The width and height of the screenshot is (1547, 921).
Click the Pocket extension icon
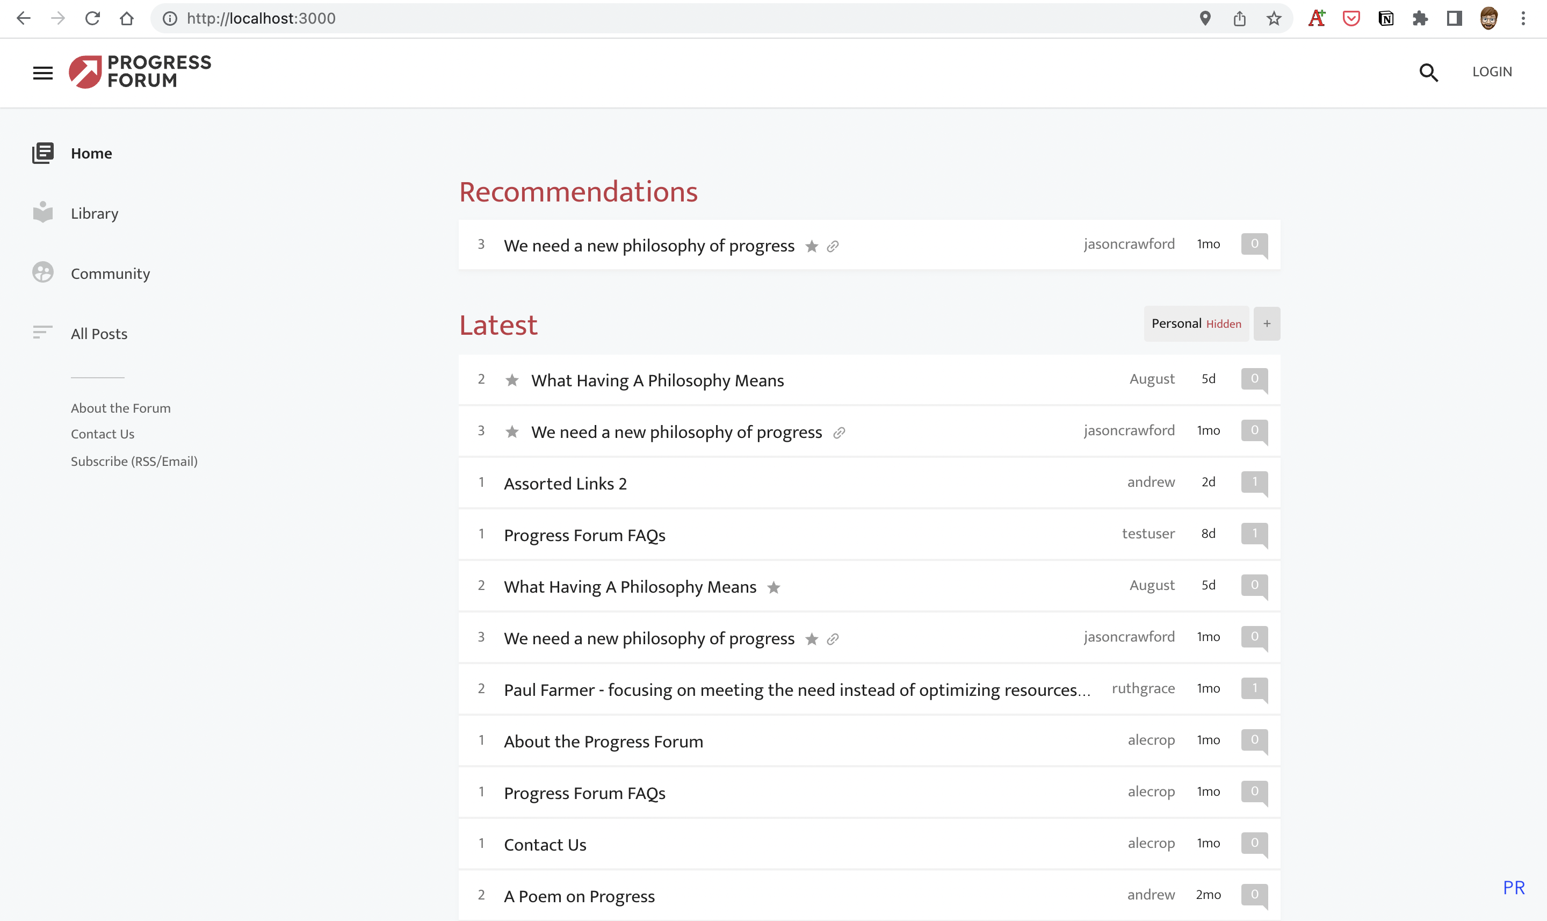pos(1351,19)
